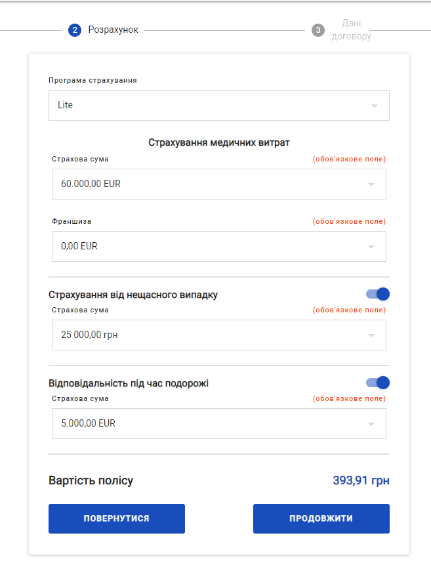Click the arrow icon beside 25 000,00 грн
Image resolution: width=431 pixels, height=569 pixels.
pyautogui.click(x=371, y=335)
